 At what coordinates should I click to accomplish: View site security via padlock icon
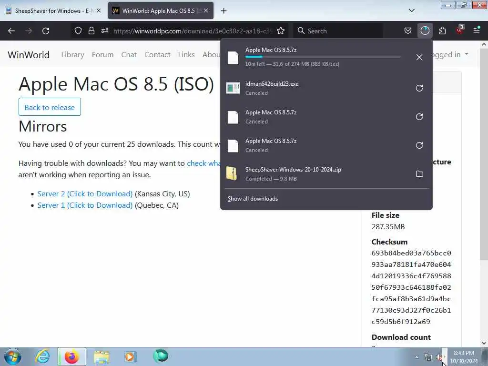[x=91, y=30]
